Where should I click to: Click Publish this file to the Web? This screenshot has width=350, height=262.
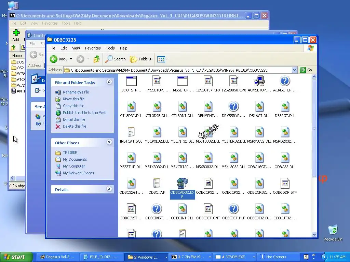point(85,113)
